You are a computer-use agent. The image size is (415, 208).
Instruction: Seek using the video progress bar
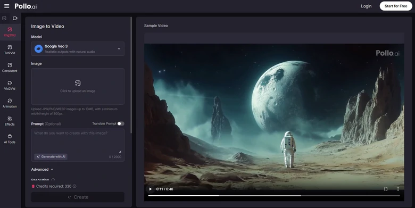274,196
